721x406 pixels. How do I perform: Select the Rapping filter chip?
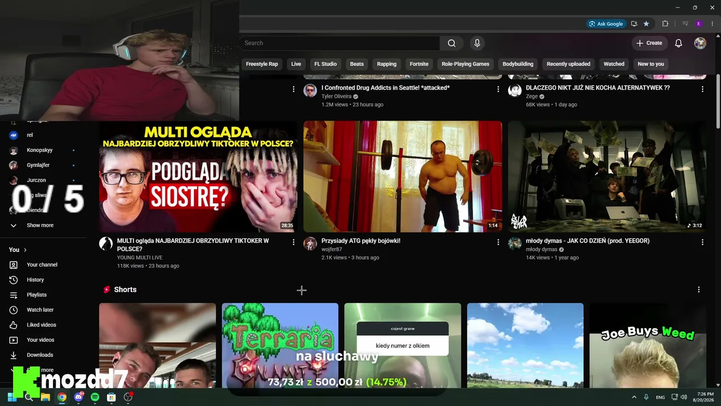point(386,64)
